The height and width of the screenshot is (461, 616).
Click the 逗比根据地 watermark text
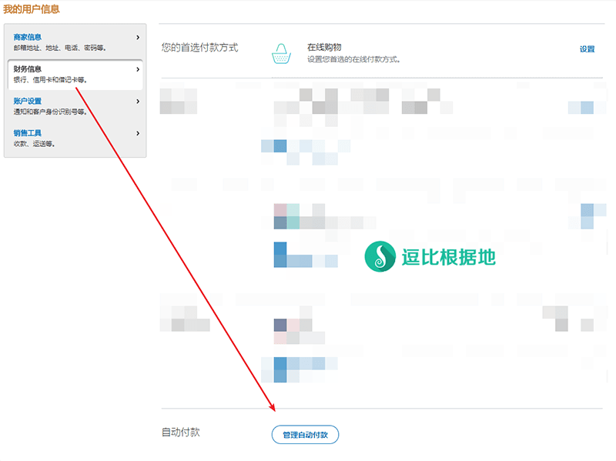tap(448, 257)
